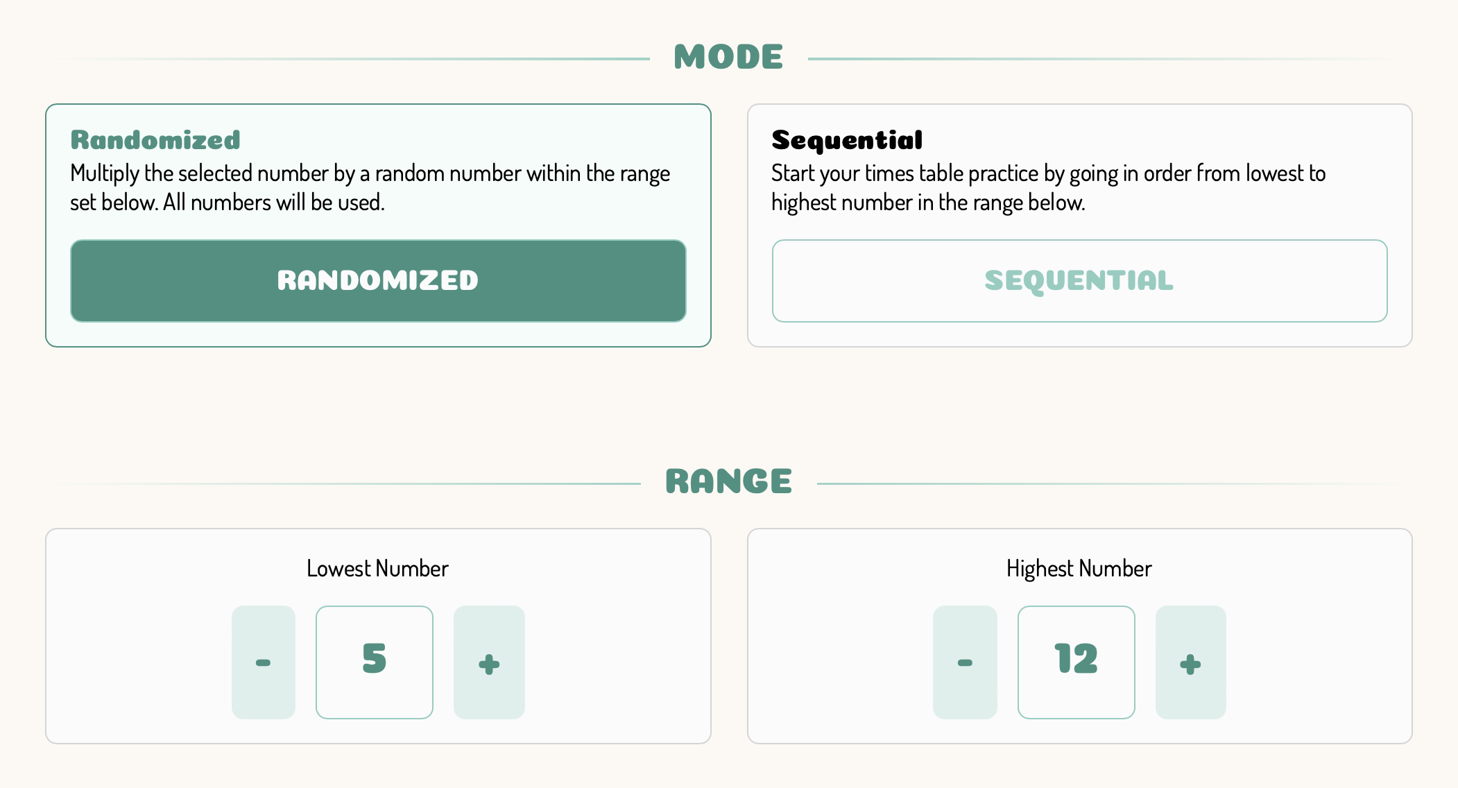The height and width of the screenshot is (788, 1458).
Task: Click the Randomized mode description text
Action: tap(370, 187)
